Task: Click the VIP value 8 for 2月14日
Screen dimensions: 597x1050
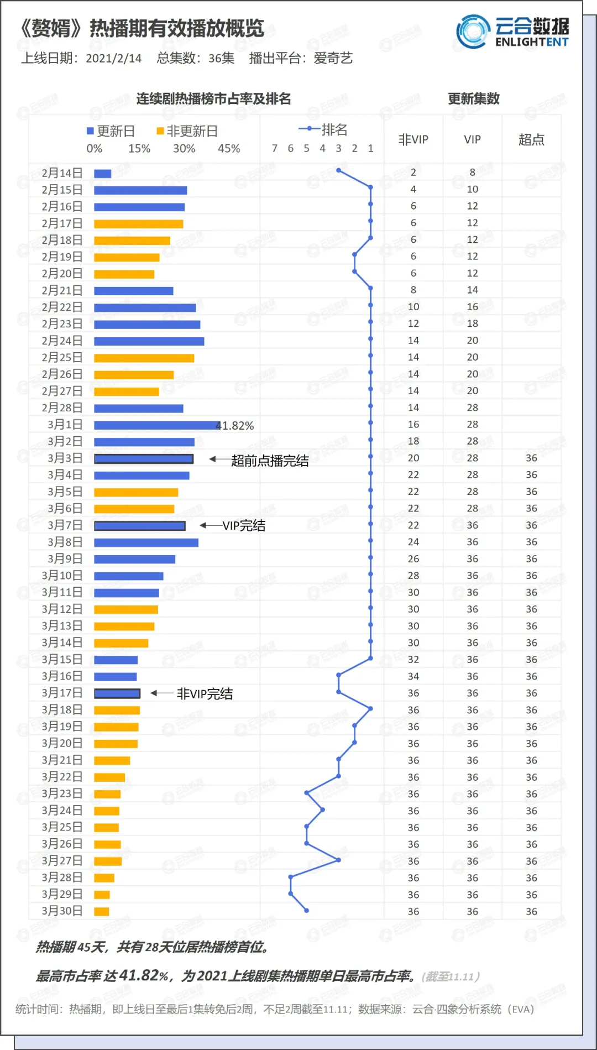Action: pos(473,173)
